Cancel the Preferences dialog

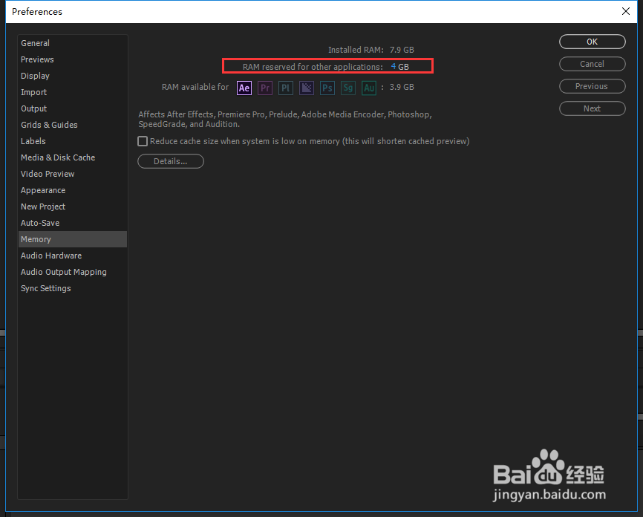click(593, 64)
